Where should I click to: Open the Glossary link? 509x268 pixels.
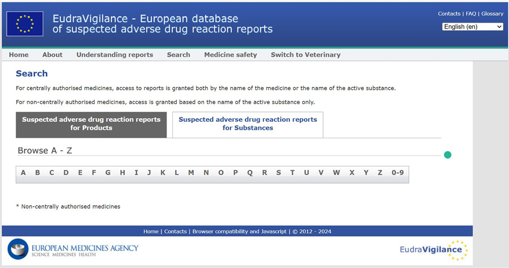pos(492,13)
